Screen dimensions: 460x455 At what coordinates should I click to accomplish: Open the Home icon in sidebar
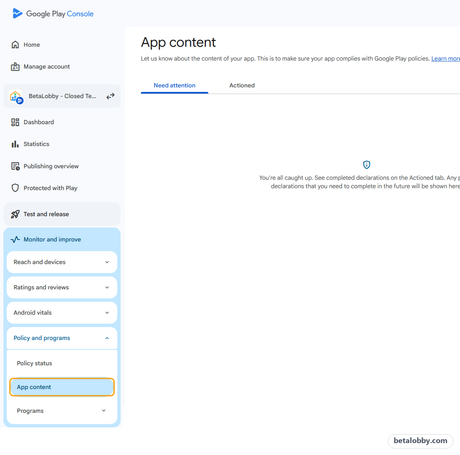tap(15, 44)
